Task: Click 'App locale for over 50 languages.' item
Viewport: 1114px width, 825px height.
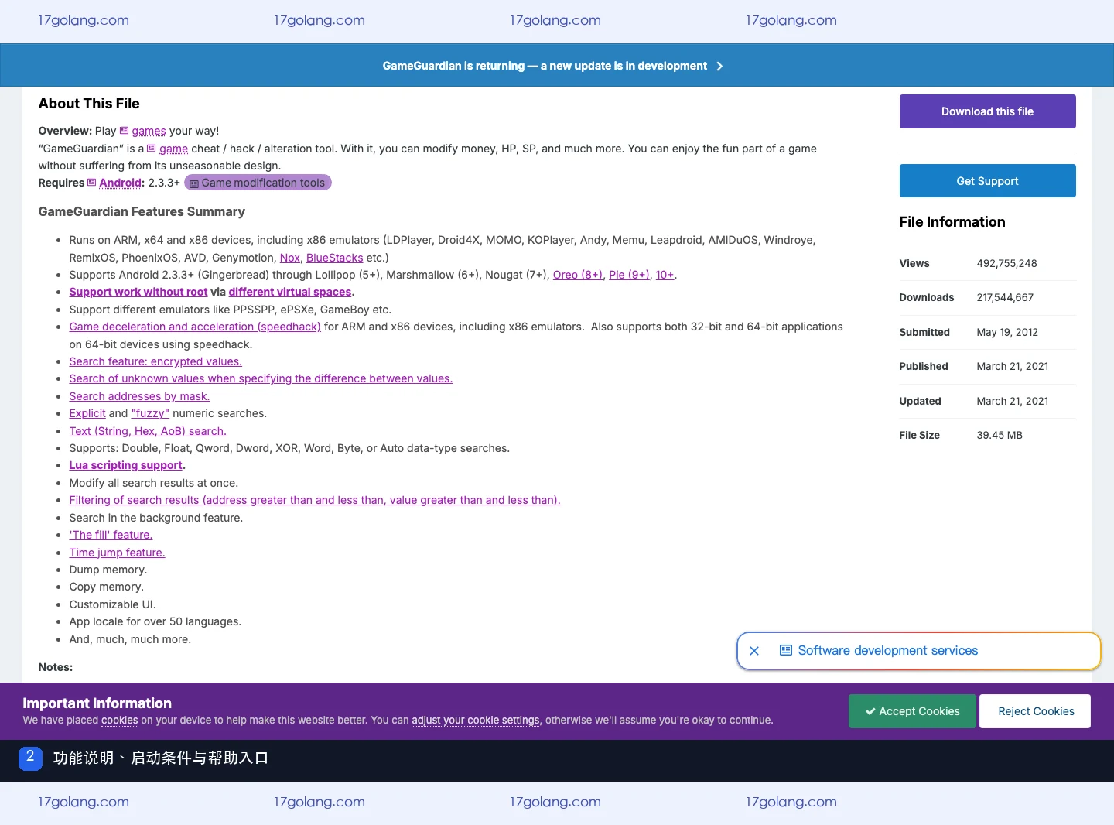Action: coord(155,621)
